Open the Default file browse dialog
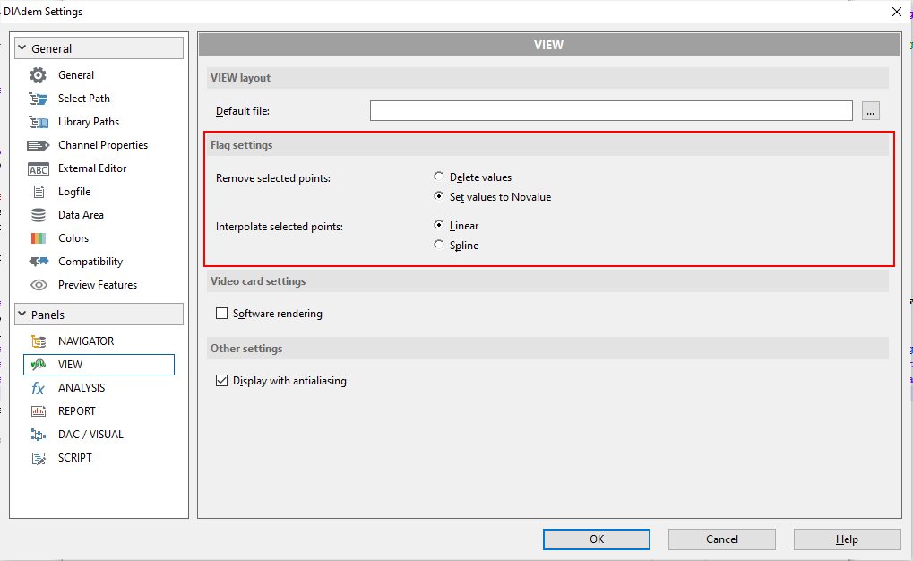 (870, 110)
